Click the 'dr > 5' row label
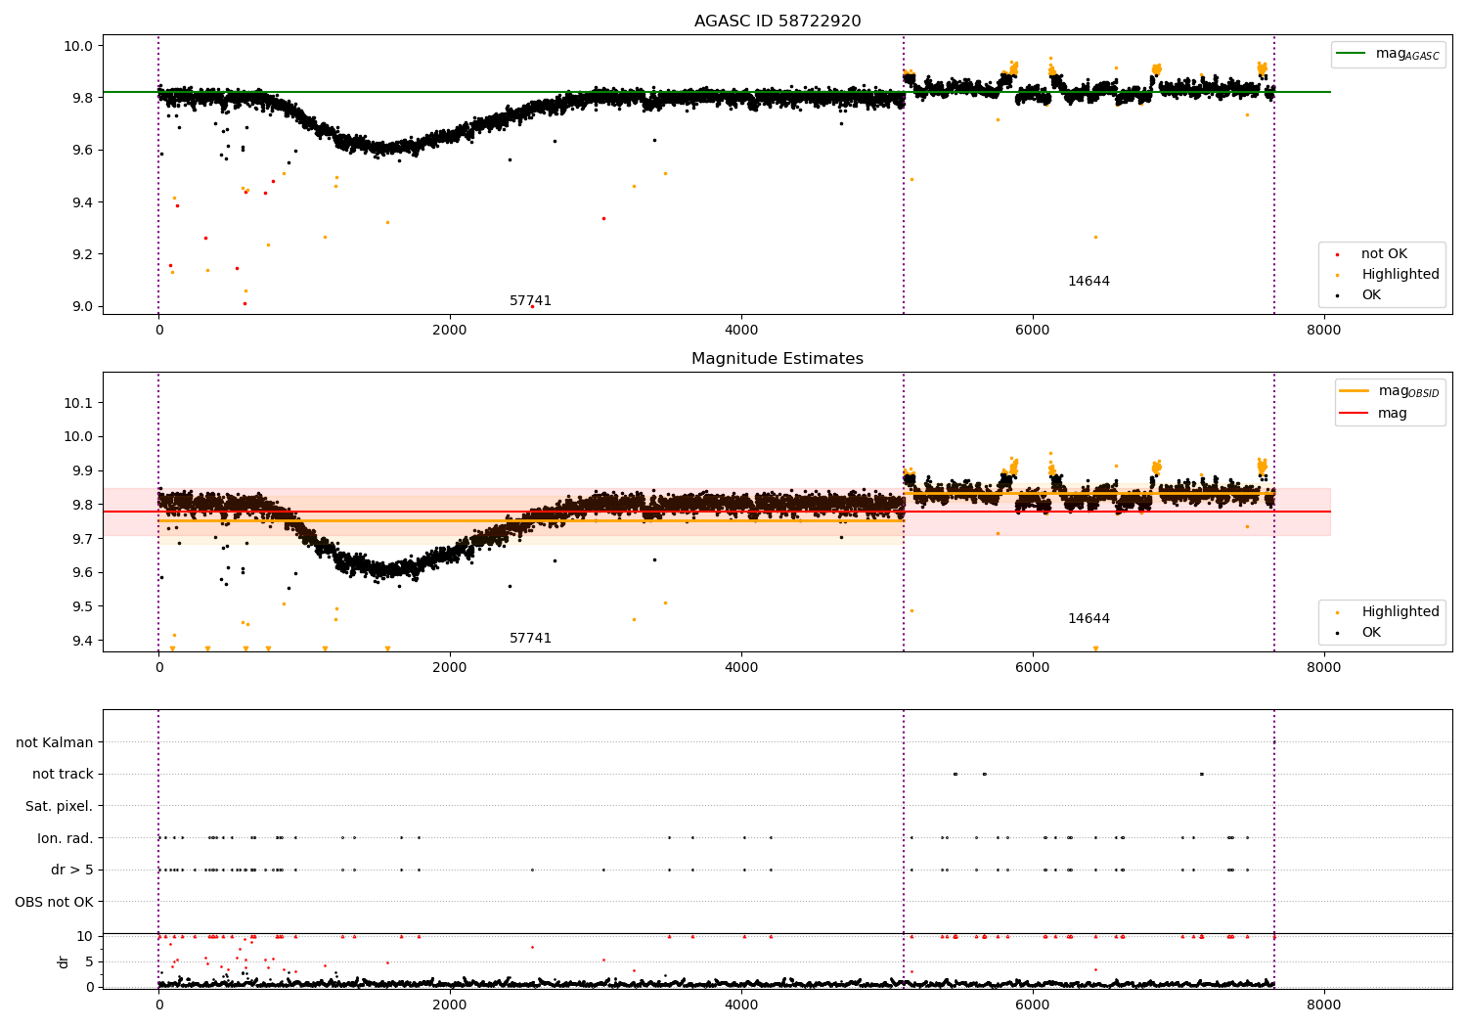The image size is (1467, 1027). (72, 871)
